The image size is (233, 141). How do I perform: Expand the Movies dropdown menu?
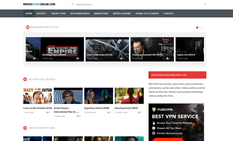pyautogui.click(x=42, y=13)
